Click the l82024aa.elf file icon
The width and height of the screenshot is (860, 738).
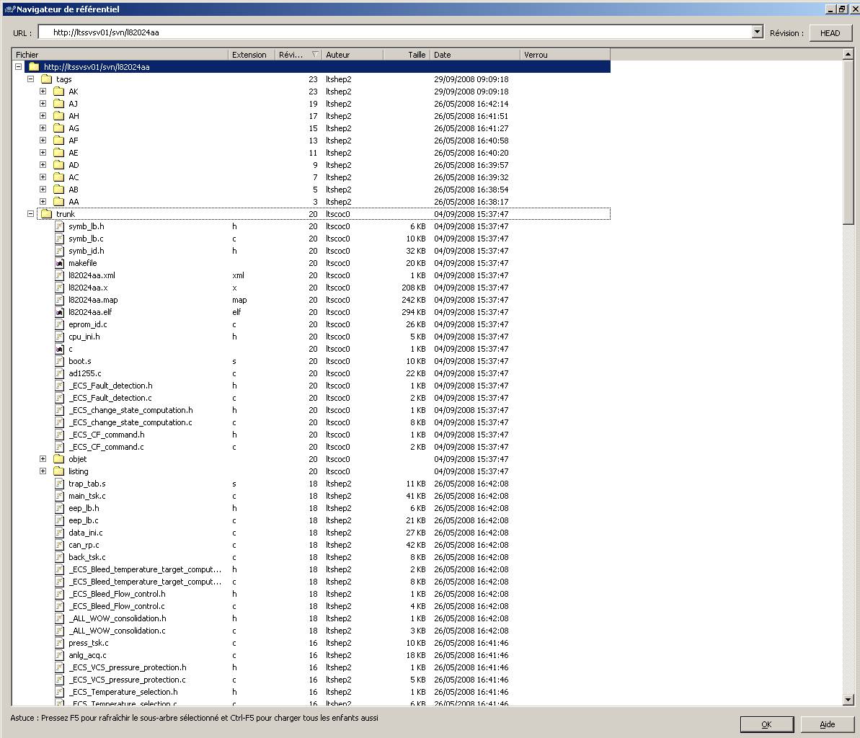point(59,312)
